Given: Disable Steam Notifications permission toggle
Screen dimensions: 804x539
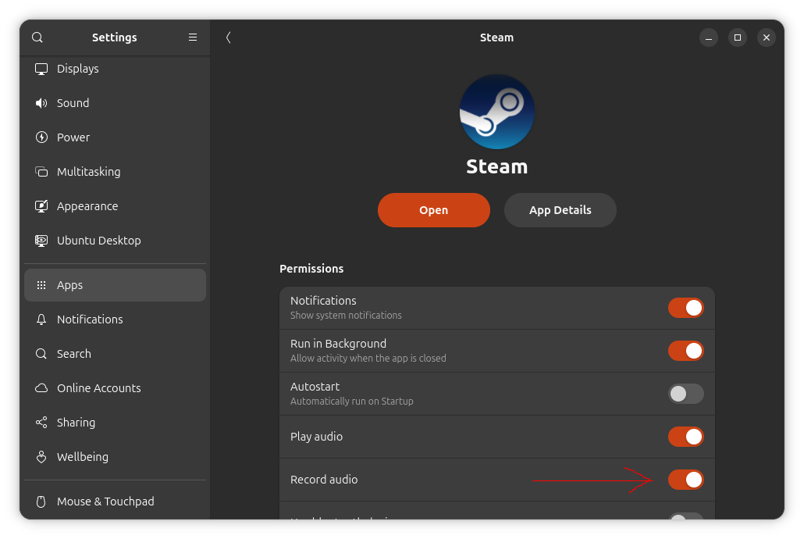Looking at the screenshot, I should (685, 308).
